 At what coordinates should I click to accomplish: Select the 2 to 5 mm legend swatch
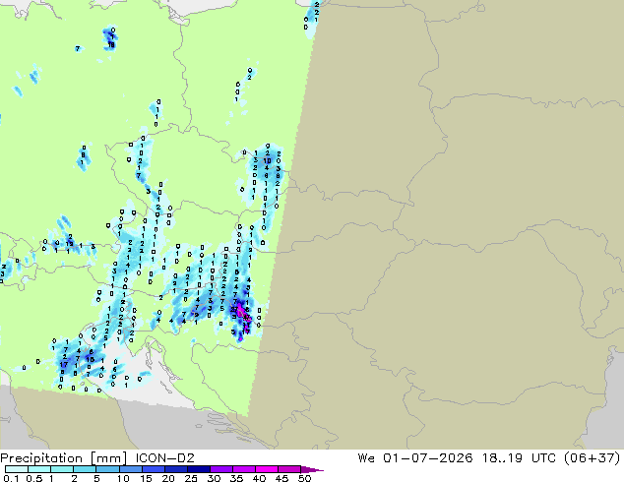[85, 469]
